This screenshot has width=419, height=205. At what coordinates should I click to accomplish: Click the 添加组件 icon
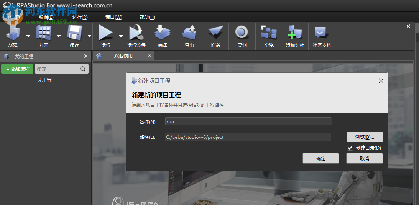click(295, 33)
